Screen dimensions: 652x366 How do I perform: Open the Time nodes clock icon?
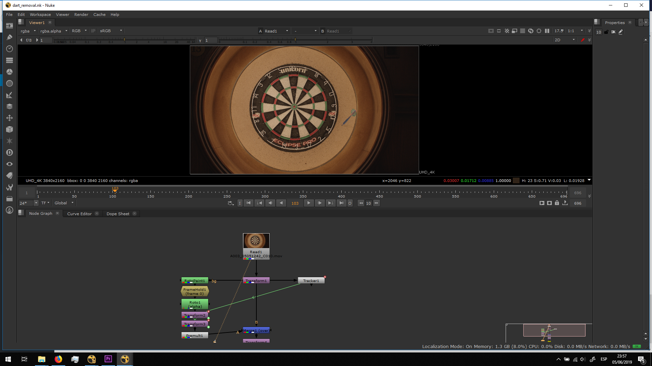pyautogui.click(x=10, y=49)
